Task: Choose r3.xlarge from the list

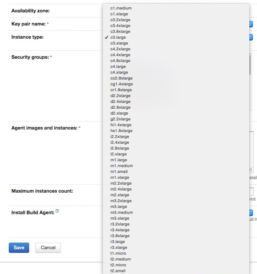Action: 176,247
